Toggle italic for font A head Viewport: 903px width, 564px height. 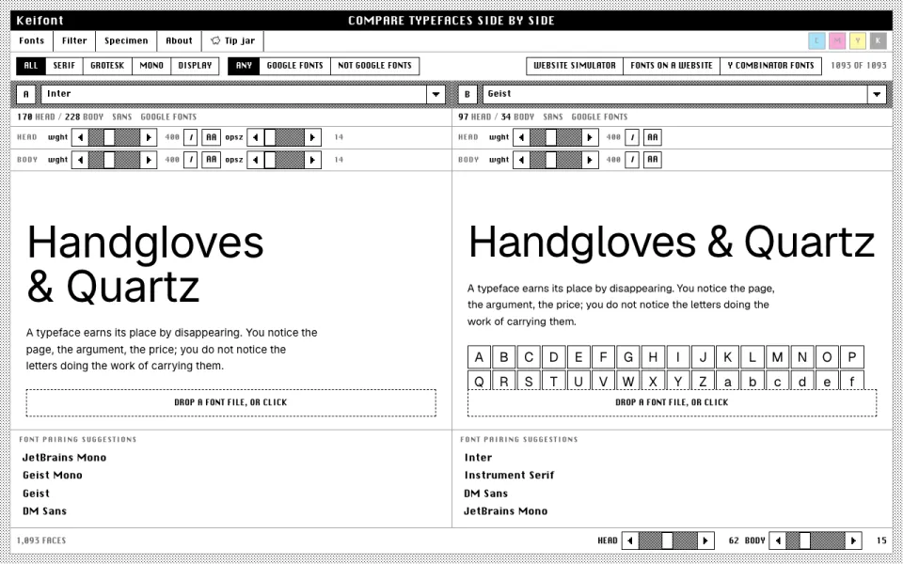tap(191, 137)
